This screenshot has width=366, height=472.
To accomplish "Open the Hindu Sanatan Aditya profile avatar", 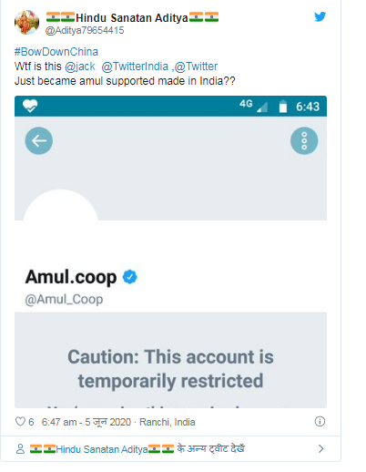I will point(26,22).
